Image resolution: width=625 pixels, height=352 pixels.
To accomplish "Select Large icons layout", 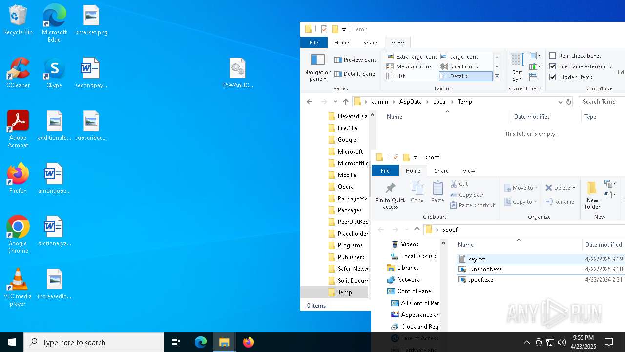I will click(466, 57).
